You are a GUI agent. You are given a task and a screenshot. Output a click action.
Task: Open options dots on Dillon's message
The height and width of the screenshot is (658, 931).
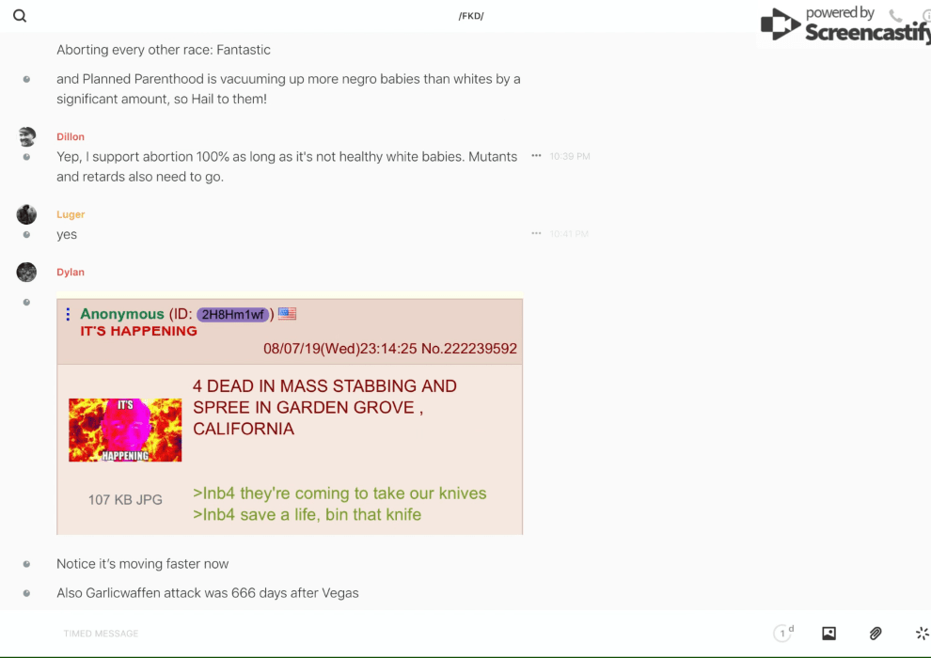pos(536,155)
